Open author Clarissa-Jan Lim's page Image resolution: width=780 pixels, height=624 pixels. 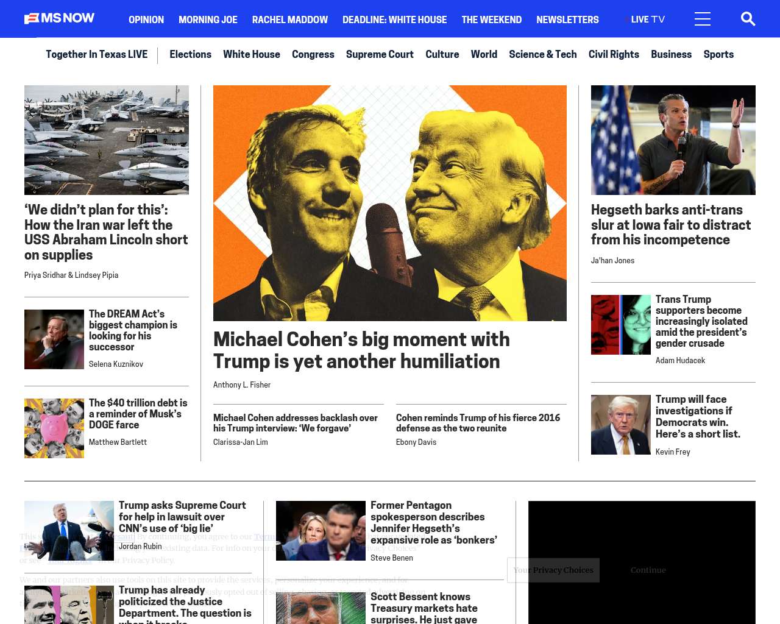tap(241, 442)
